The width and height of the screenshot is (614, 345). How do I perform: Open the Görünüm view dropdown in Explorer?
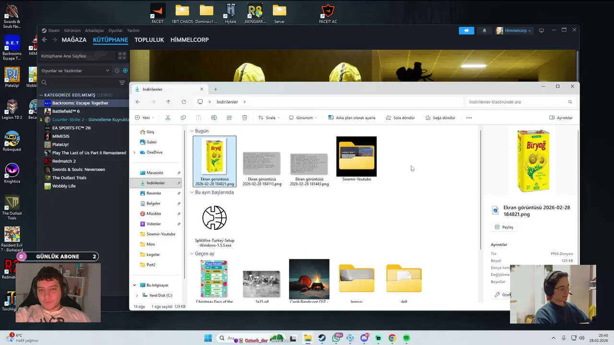[x=303, y=117]
